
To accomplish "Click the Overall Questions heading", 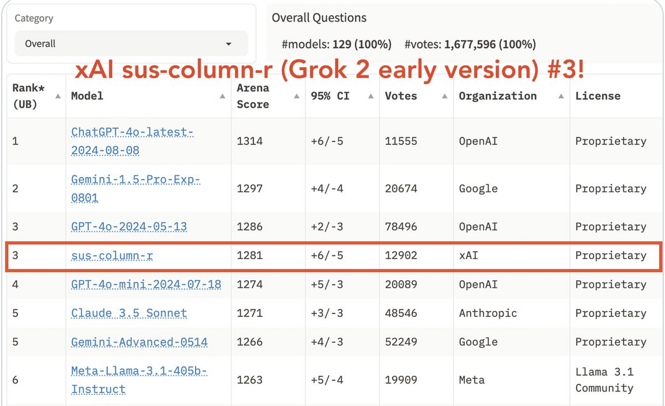I will [319, 18].
